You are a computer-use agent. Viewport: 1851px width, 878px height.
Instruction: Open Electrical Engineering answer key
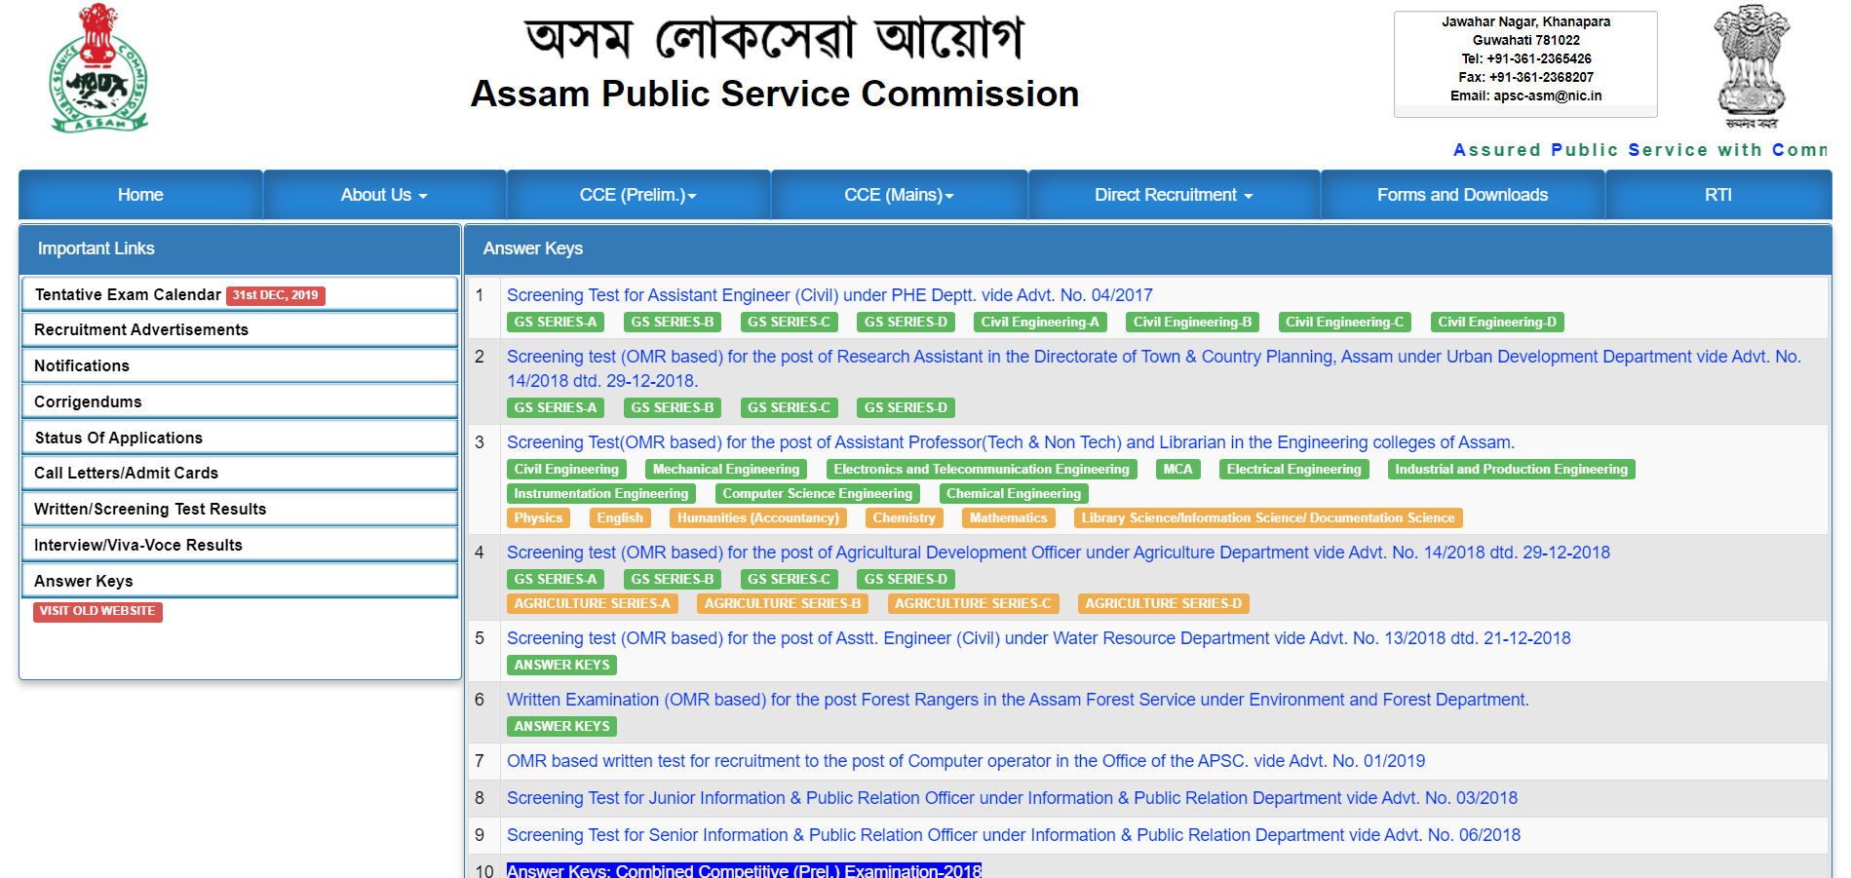tap(1293, 469)
